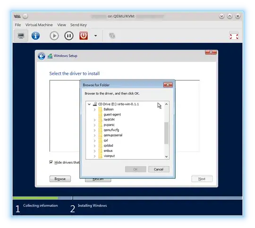The image size is (255, 228).
Task: Run the virtual machine
Action: click(54, 35)
